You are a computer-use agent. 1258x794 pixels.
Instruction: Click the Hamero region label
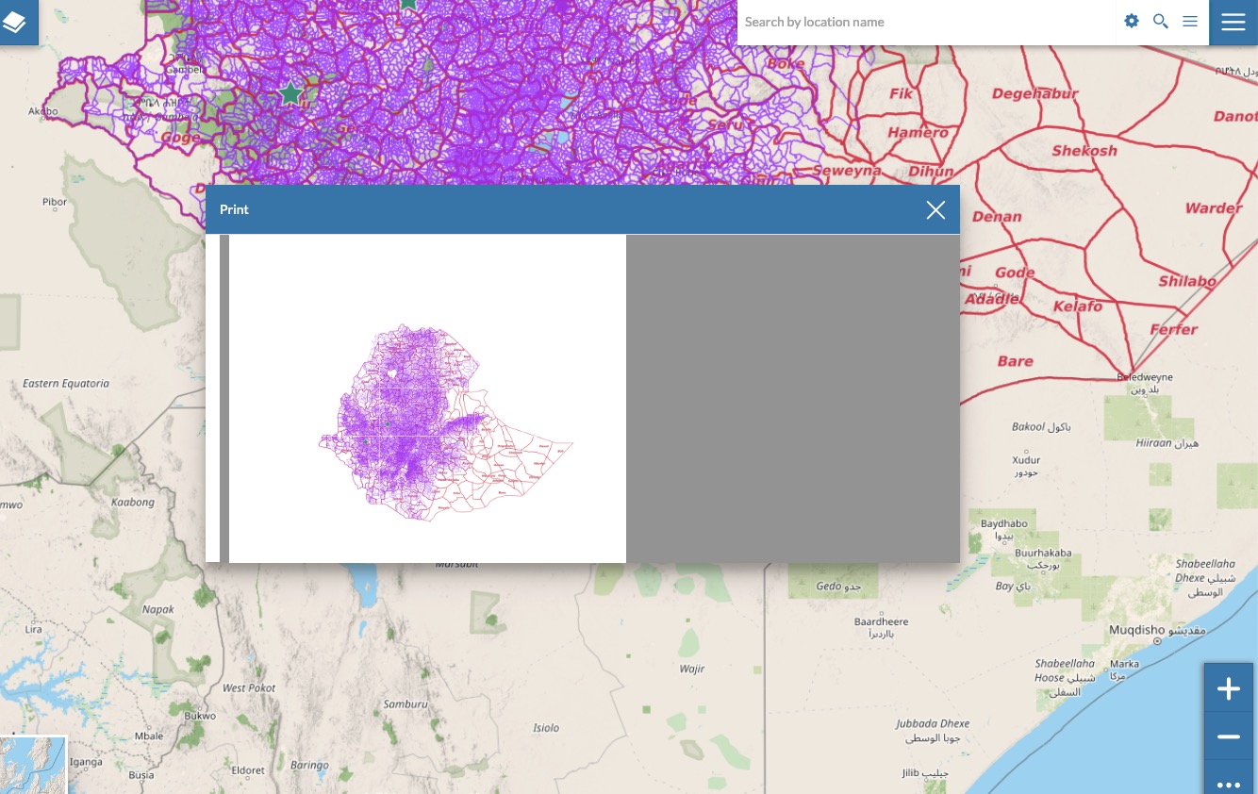[918, 133]
